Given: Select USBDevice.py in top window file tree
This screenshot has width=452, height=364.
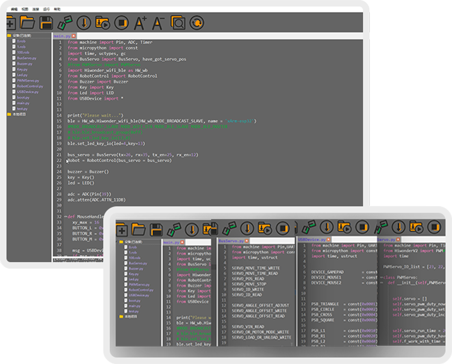Looking at the screenshot, I should (x=28, y=92).
